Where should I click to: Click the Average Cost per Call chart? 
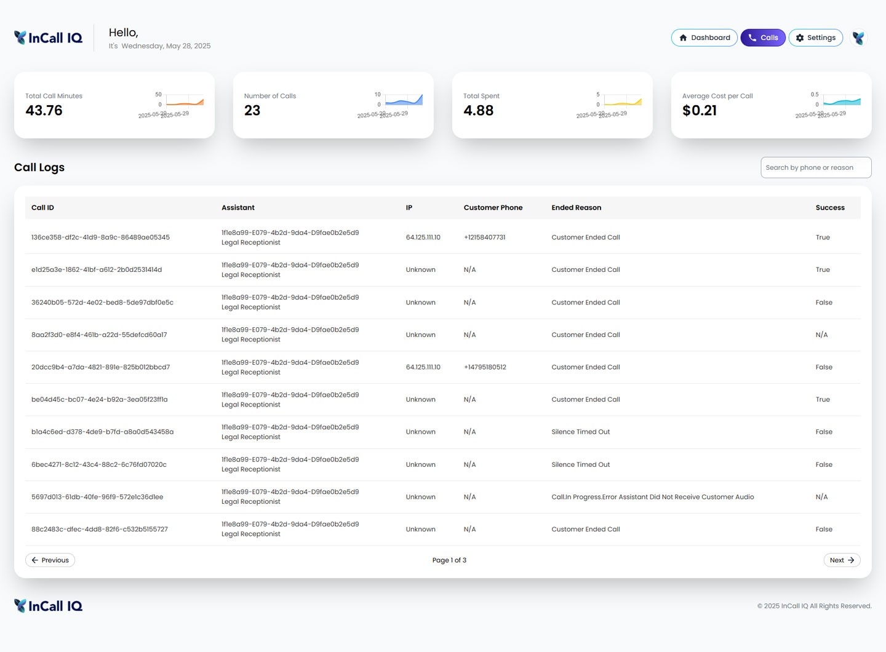(841, 101)
